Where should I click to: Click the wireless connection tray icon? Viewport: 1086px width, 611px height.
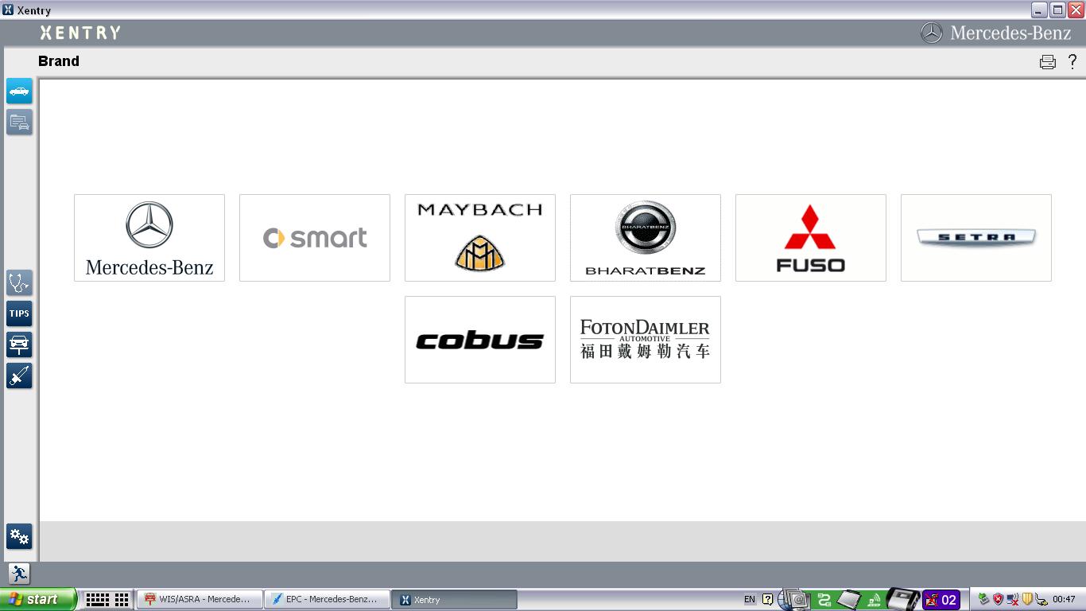874,600
